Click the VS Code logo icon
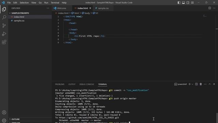The height and width of the screenshot is (123, 218). point(3,2)
